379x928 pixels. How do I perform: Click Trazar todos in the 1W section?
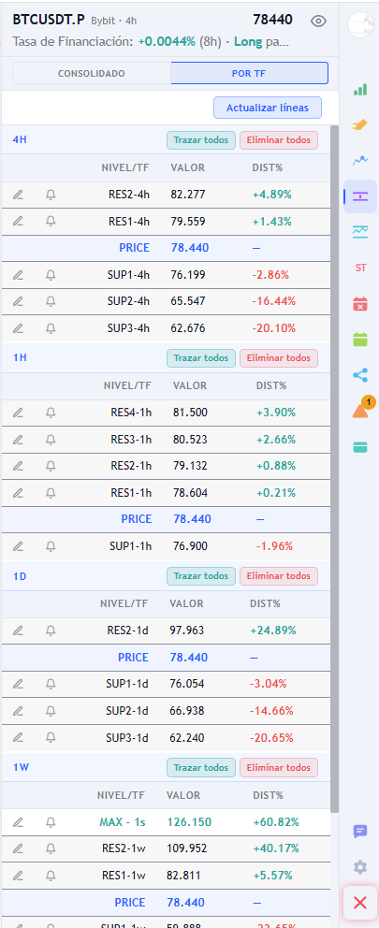coord(201,768)
